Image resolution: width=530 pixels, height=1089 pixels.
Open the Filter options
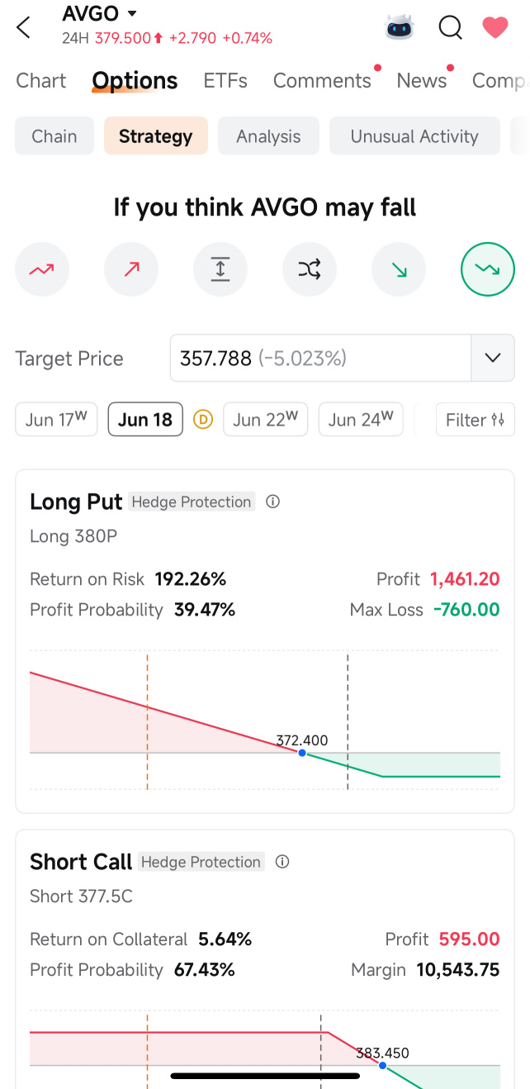point(475,420)
